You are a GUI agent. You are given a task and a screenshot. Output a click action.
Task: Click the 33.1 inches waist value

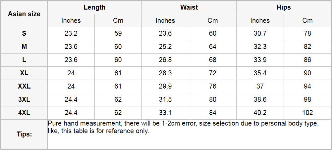click(165, 113)
